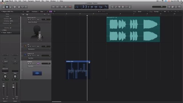Open Monophonic flex mode dropdown on Ck track
The image size is (183, 103).
coord(39,49)
